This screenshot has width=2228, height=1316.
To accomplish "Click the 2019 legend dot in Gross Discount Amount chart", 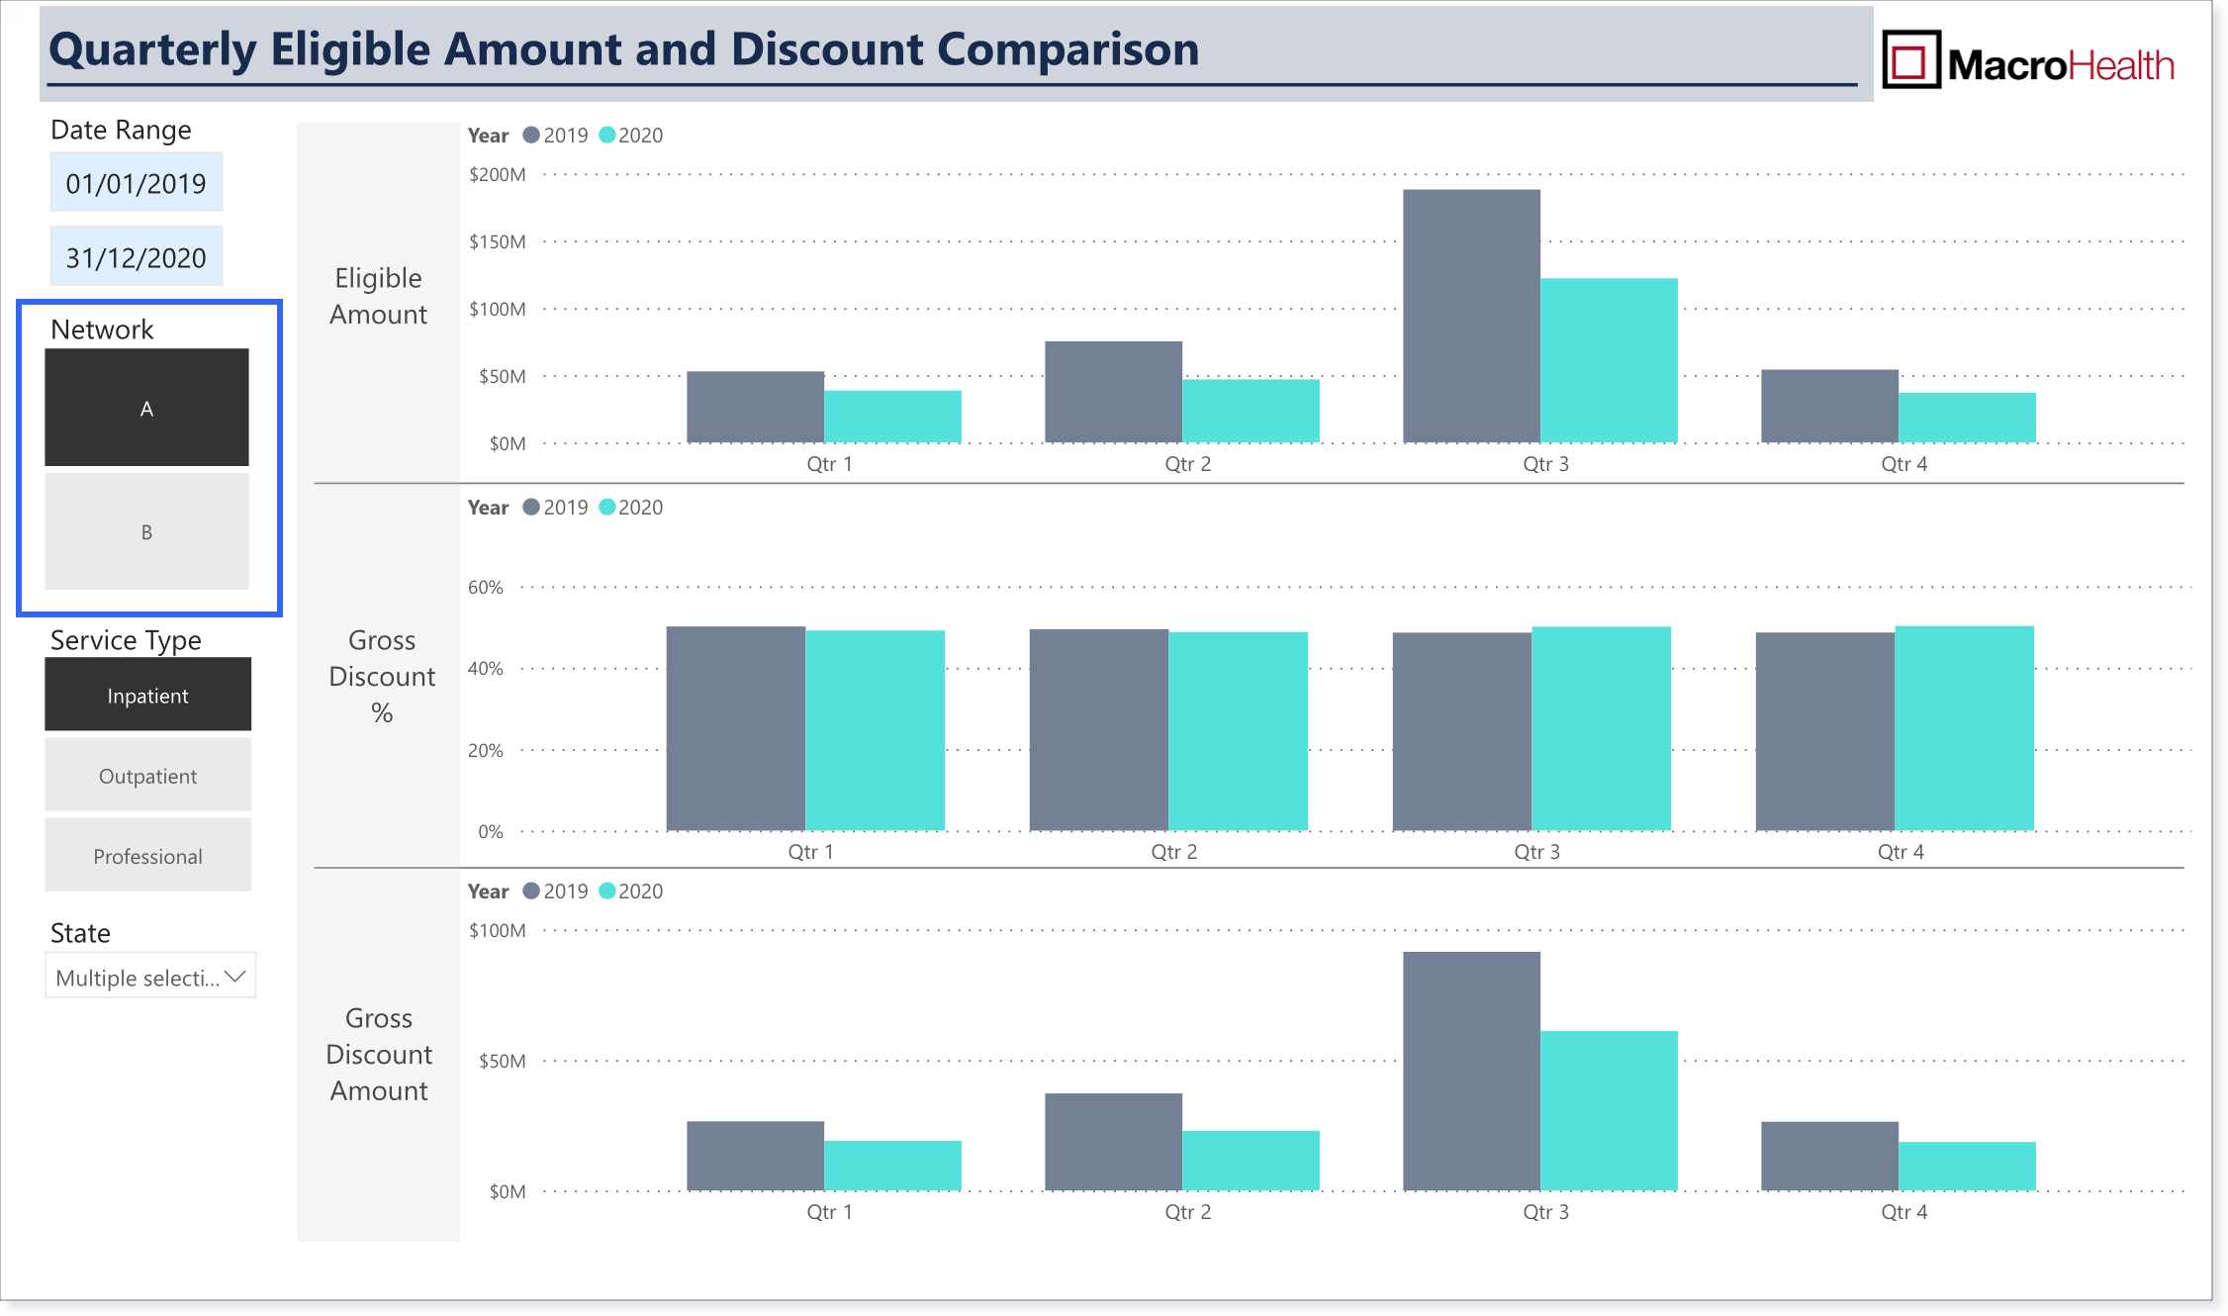I will point(531,892).
